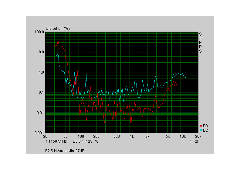Image resolution: width=240 pixels, height=170 pixels.
Task: Click the 0.1 y-axis label
Action: (41, 92)
